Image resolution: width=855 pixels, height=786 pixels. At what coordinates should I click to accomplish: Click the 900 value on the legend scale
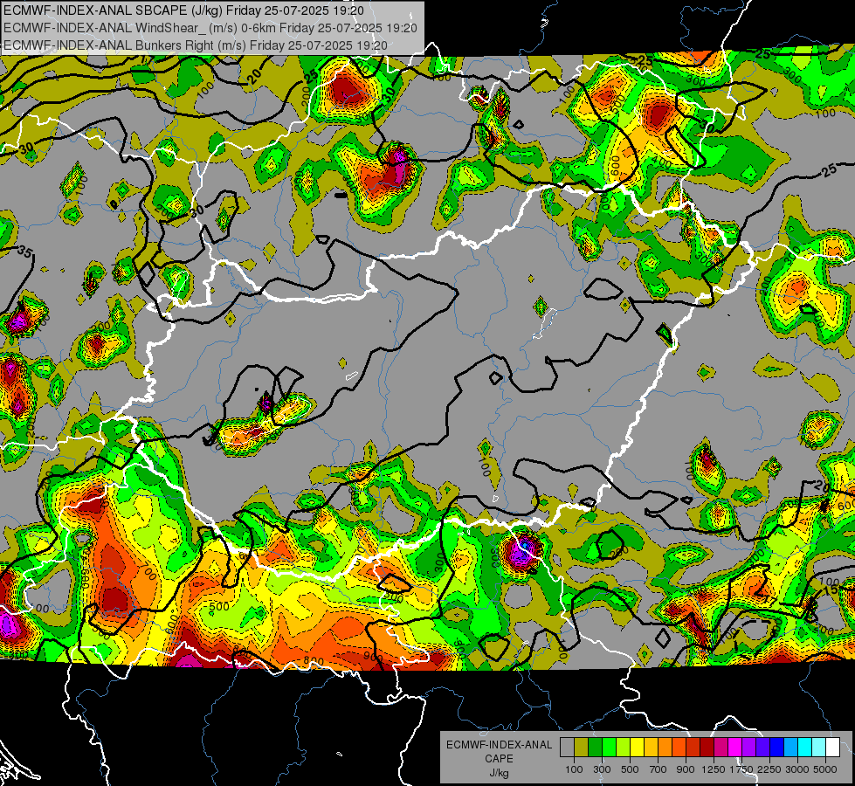(686, 769)
